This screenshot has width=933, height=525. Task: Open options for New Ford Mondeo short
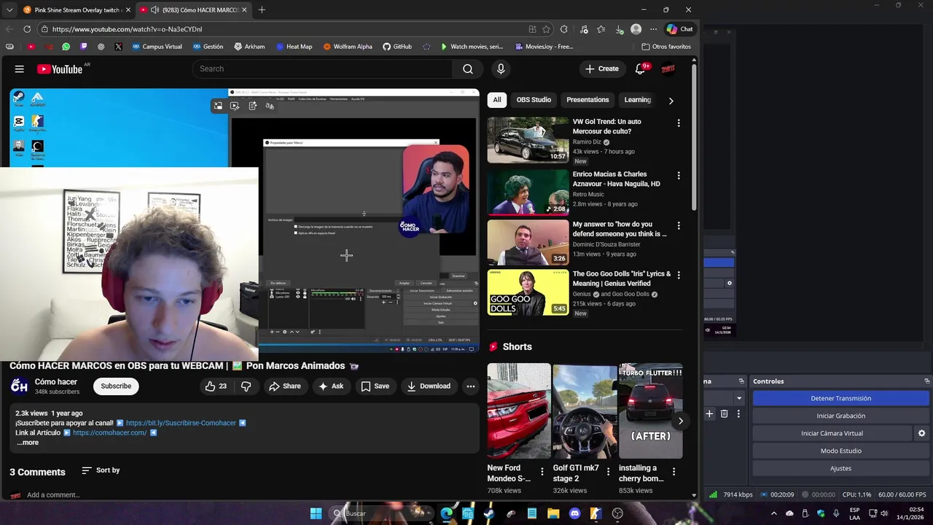click(542, 472)
